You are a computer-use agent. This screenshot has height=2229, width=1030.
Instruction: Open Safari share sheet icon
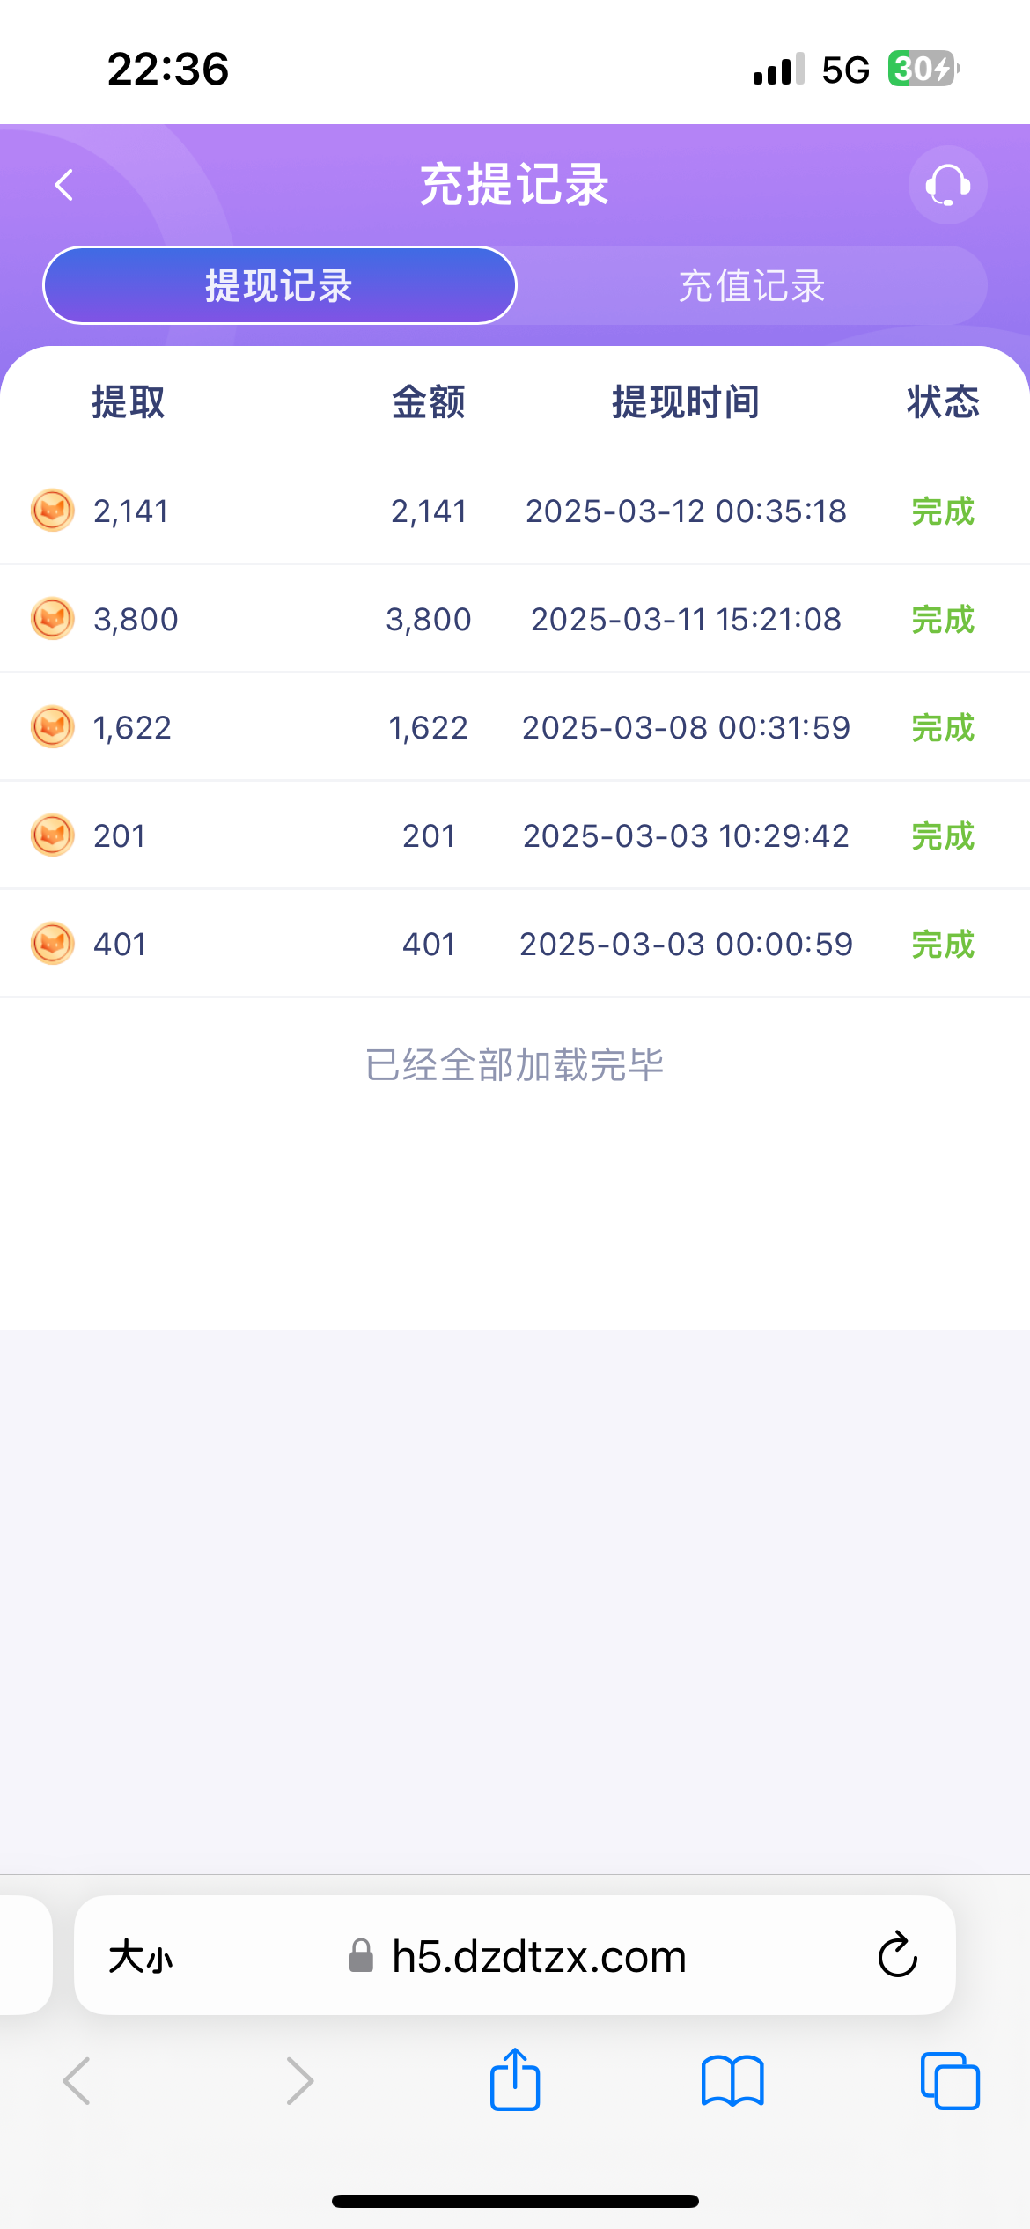tap(515, 2080)
